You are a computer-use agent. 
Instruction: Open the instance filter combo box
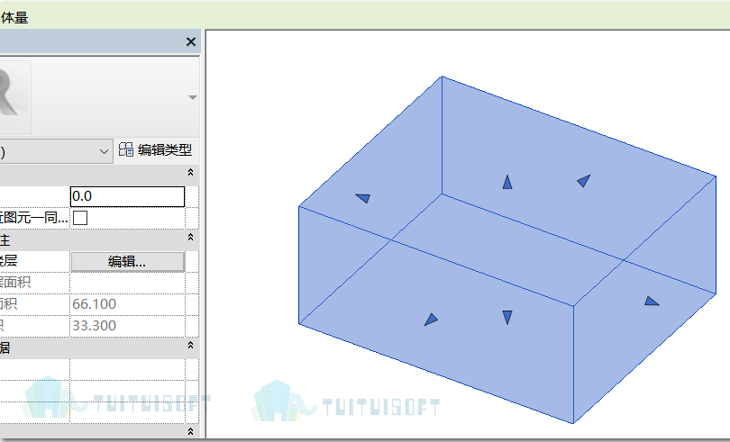pos(56,151)
